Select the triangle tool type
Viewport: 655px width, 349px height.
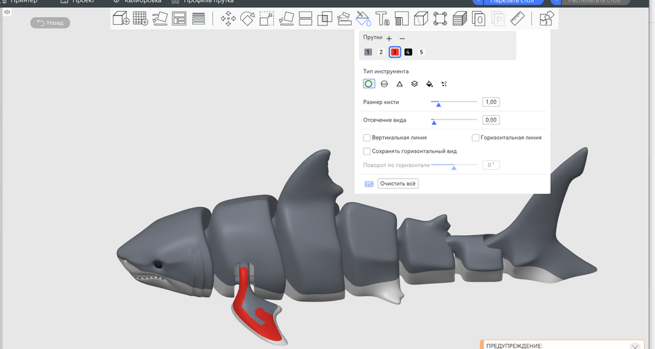coord(400,84)
